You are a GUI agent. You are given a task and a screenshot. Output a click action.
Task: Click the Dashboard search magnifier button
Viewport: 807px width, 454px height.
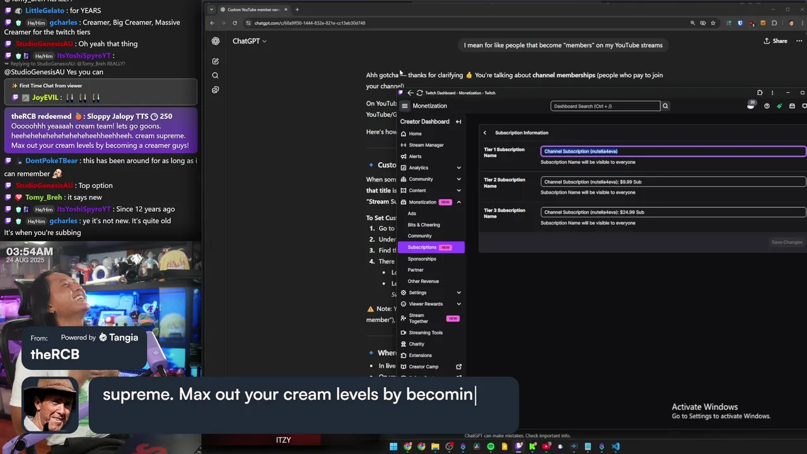(x=665, y=106)
